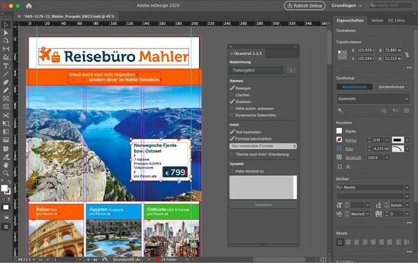
Task: Open the fx effects icon
Action: click(x=348, y=167)
